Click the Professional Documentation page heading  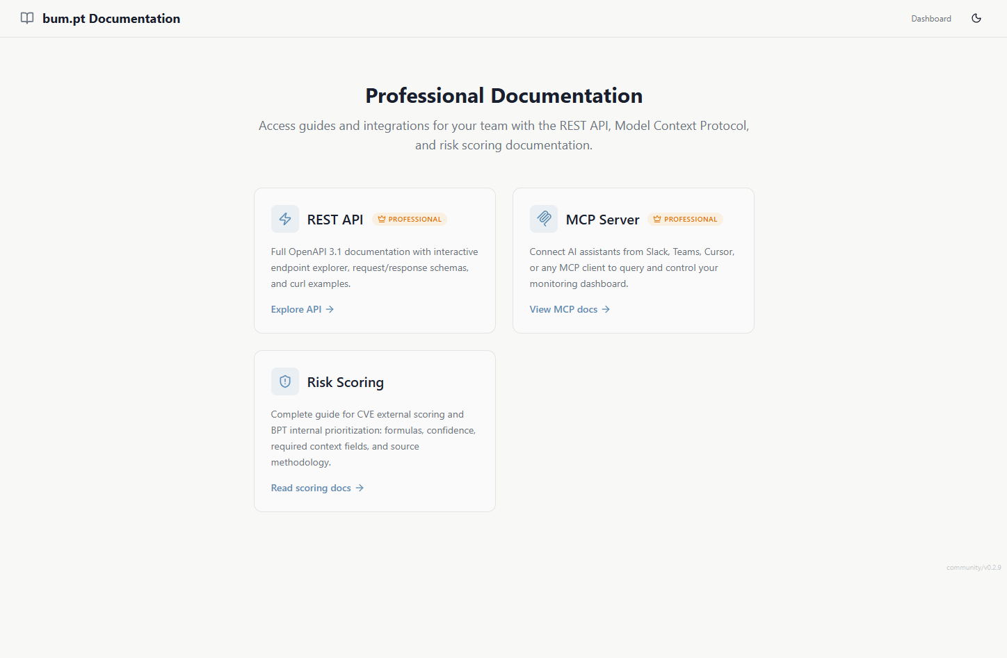pos(504,96)
